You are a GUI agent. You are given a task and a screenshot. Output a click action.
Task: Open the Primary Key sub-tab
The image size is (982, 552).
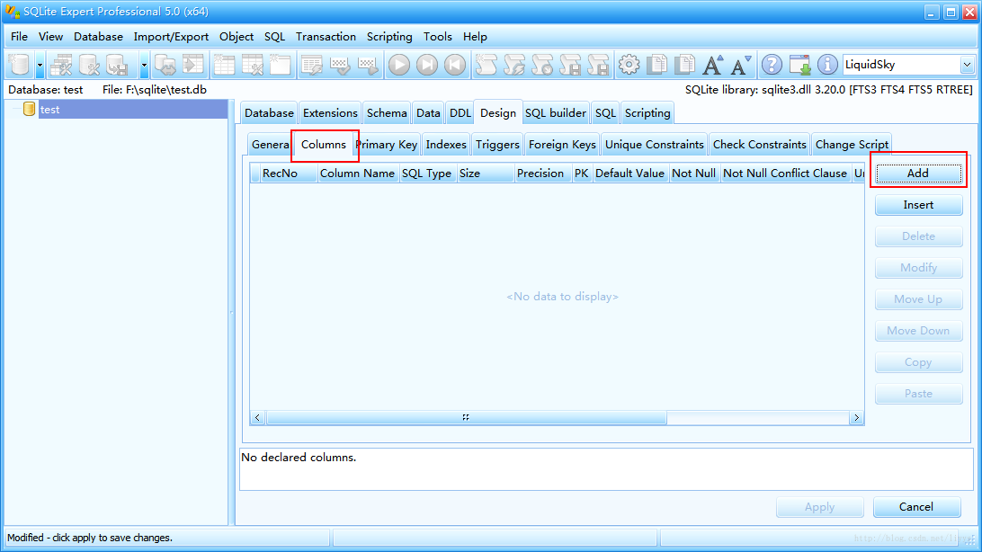pyautogui.click(x=387, y=145)
